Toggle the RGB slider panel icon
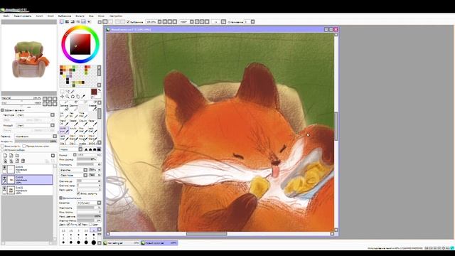This screenshot has height=256, width=455. [67, 22]
